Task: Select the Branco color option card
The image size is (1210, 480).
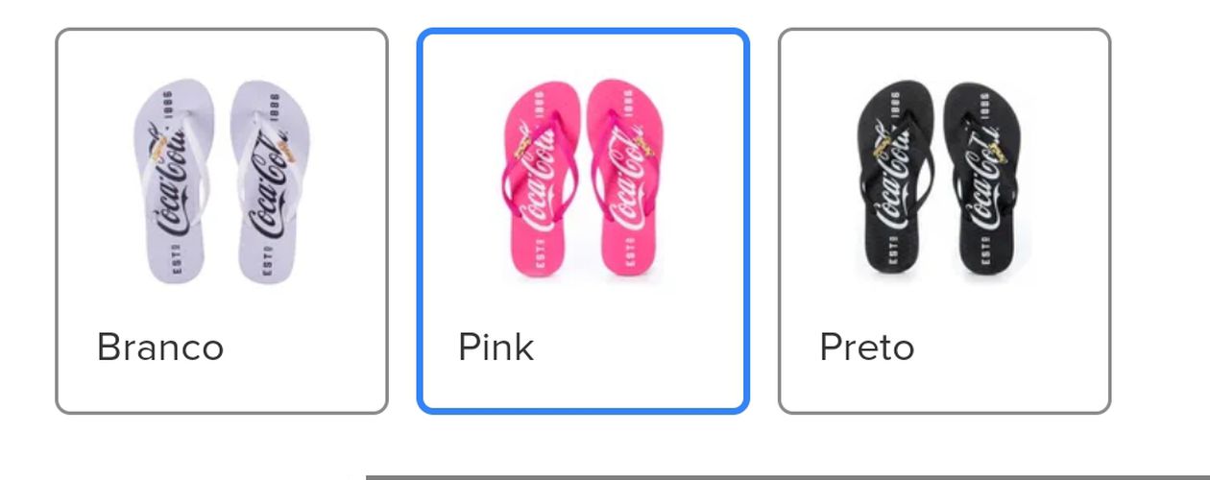Action: 222,221
